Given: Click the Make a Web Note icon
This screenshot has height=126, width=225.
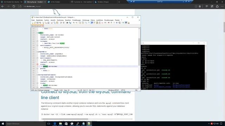Looking at the screenshot, I should pos(212,6).
